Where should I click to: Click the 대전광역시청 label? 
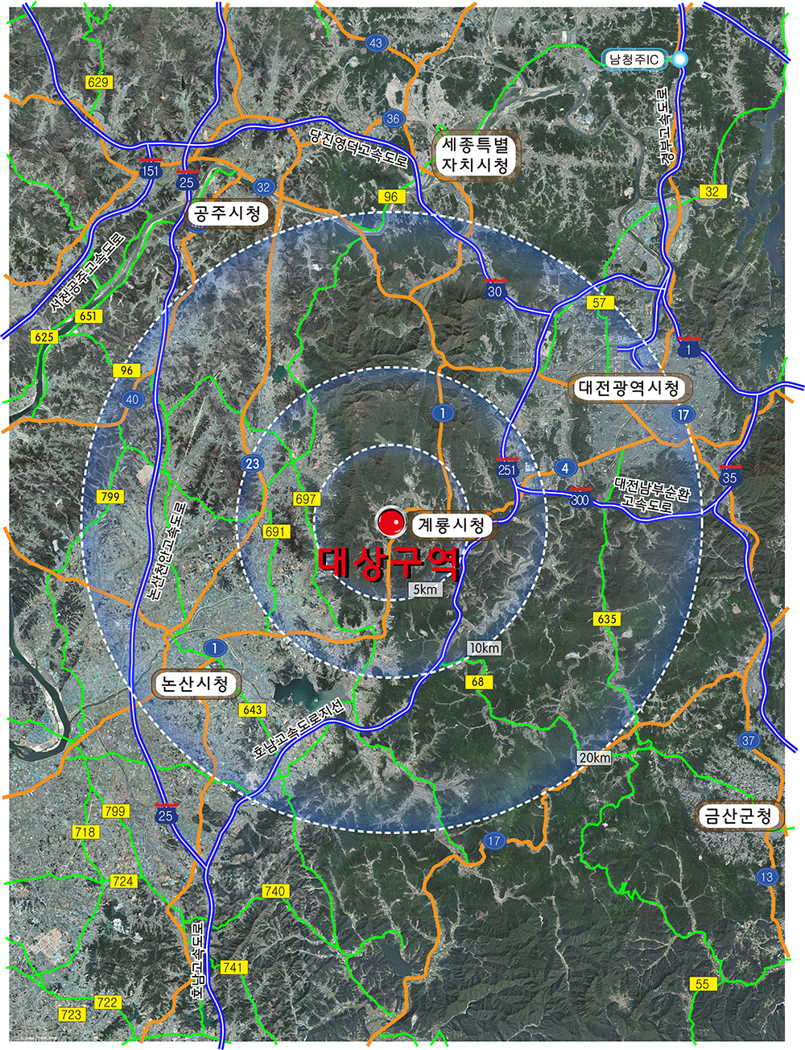[629, 388]
